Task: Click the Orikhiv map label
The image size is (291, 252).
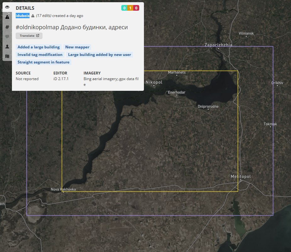Action: (x=277, y=83)
